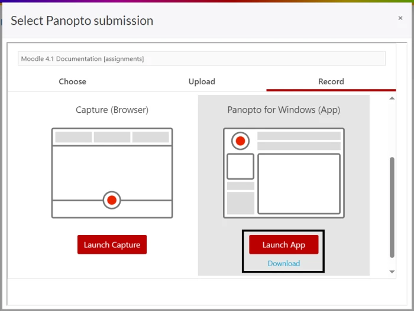Click the small square box in app illustration

tap(240, 166)
